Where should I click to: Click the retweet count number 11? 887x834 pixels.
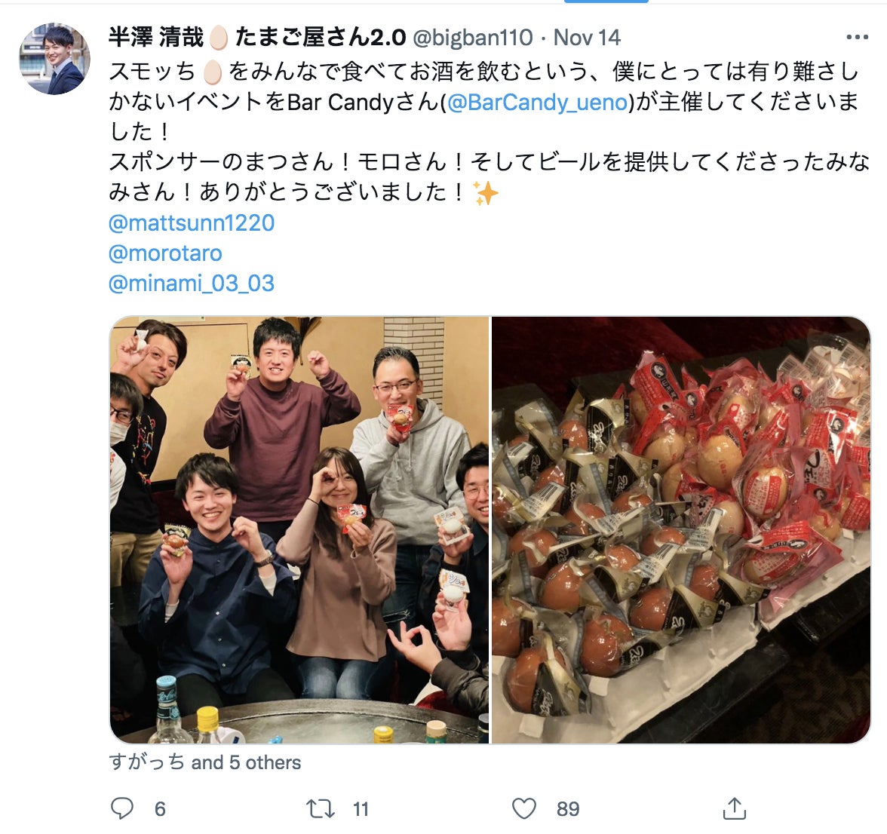pyautogui.click(x=361, y=809)
